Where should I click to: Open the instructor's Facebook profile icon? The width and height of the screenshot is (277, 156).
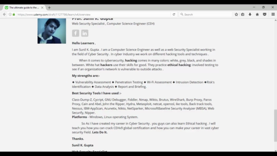click(x=75, y=33)
